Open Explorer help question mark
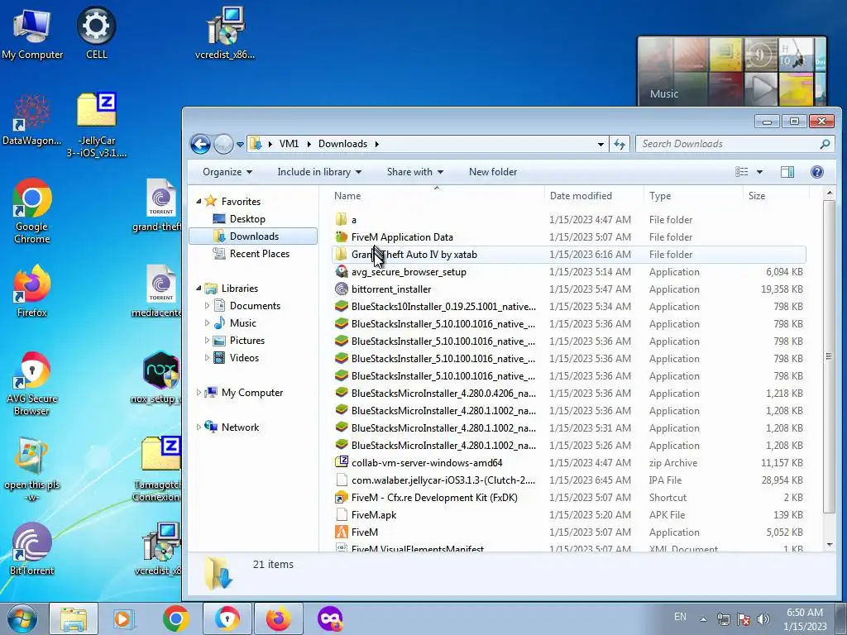 pos(816,172)
